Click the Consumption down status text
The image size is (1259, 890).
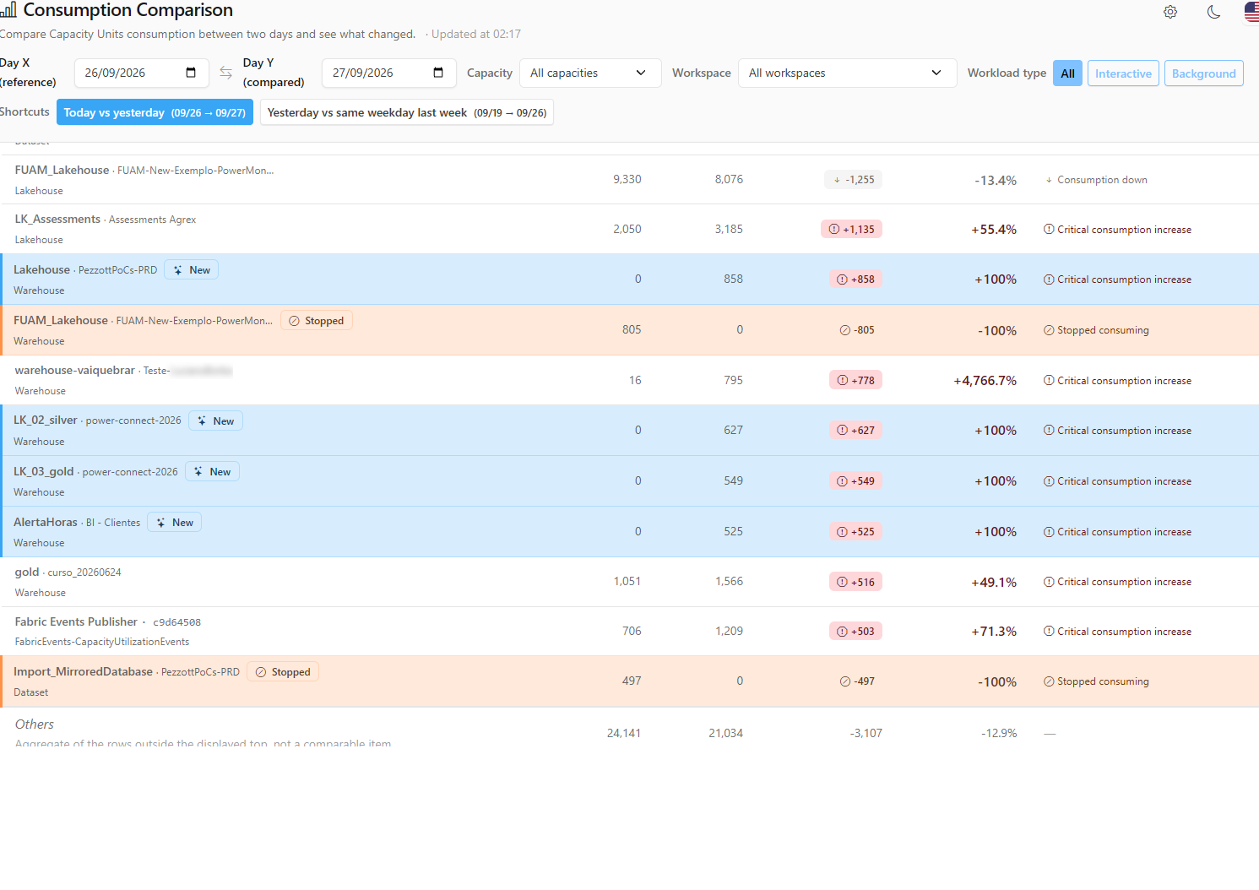[1102, 180]
